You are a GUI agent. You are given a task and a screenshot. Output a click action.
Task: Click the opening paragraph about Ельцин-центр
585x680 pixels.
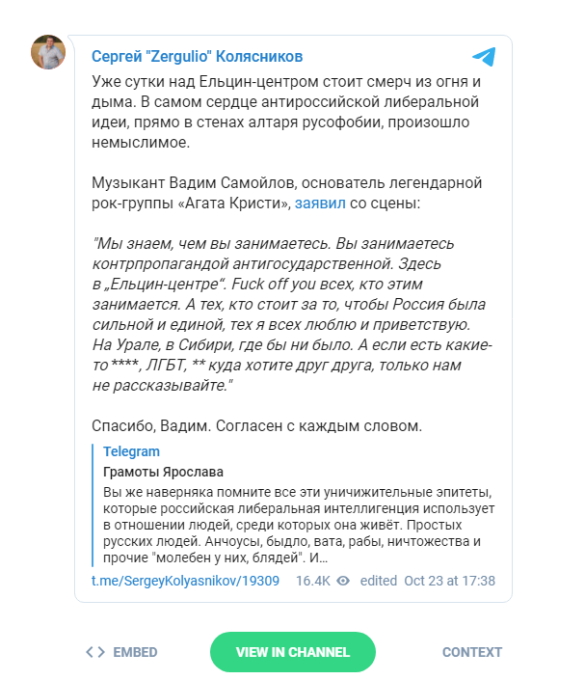click(x=286, y=111)
